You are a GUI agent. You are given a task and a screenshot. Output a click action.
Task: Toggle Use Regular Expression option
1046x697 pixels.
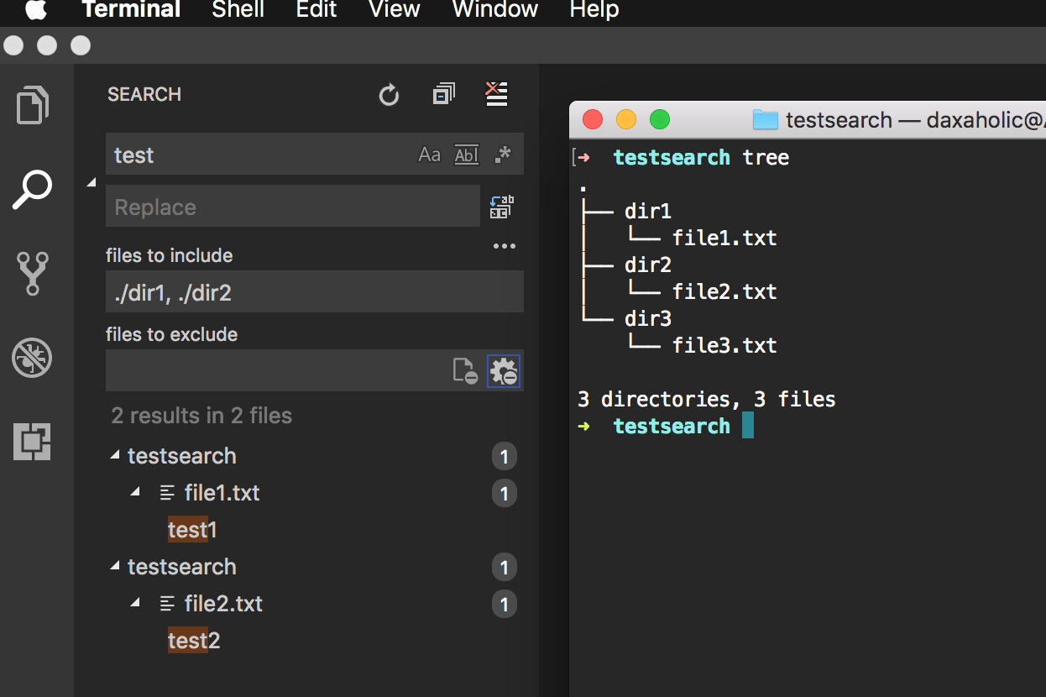[503, 155]
